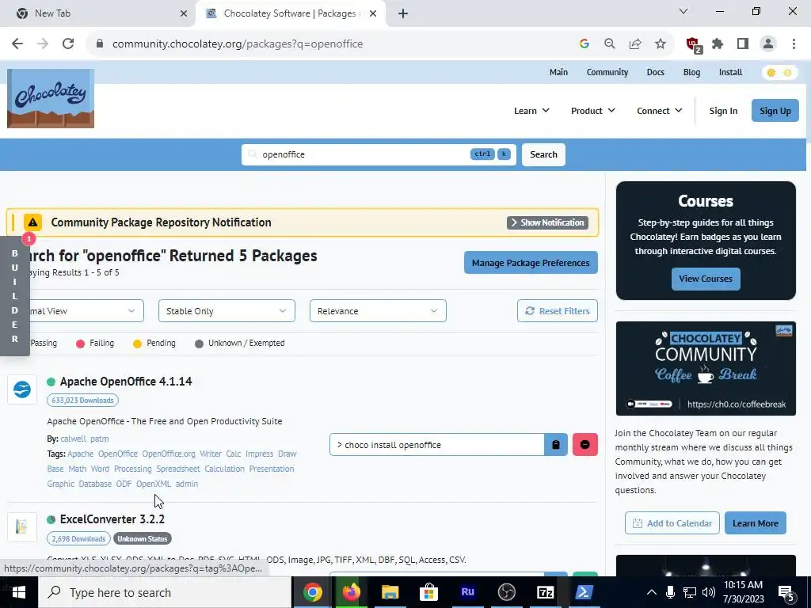This screenshot has width=811, height=608.
Task: Open Chrome's tab search chevron
Action: (x=683, y=11)
